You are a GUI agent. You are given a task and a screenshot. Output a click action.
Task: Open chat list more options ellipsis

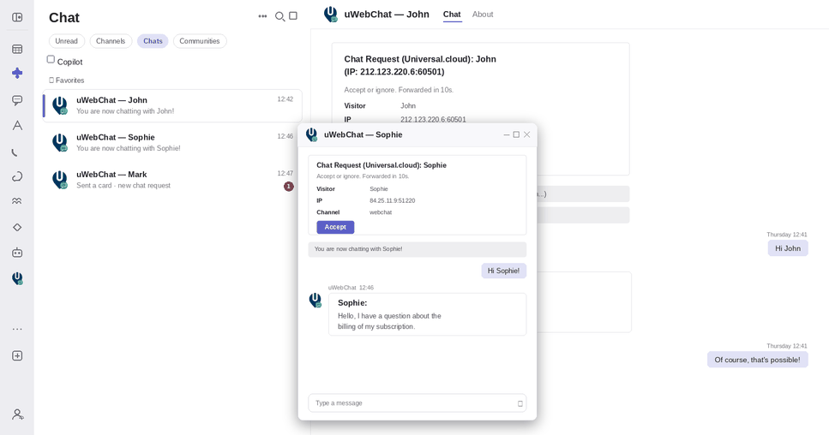point(262,16)
